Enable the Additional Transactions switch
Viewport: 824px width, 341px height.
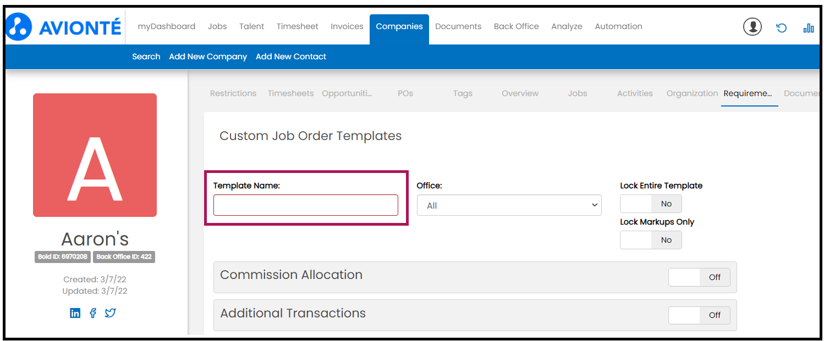click(x=699, y=315)
